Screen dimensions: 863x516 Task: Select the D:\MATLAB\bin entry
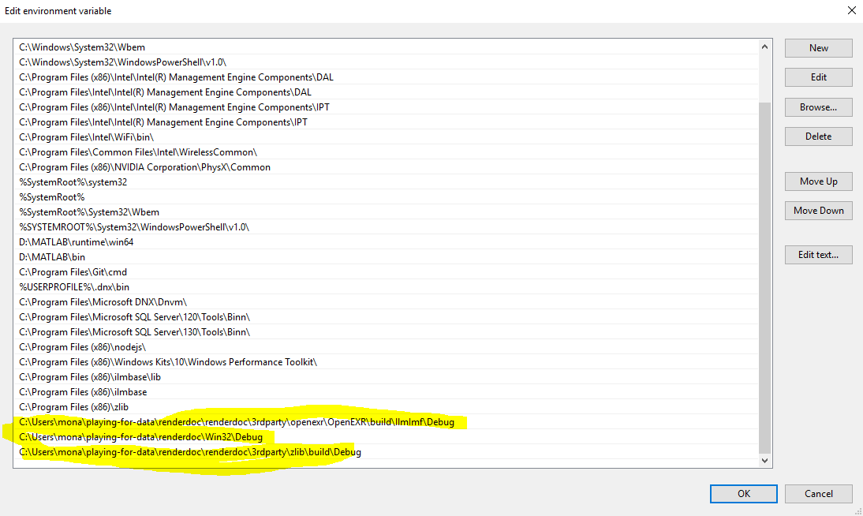(386, 257)
